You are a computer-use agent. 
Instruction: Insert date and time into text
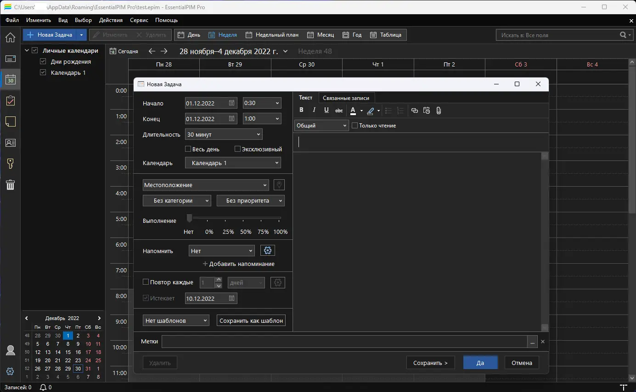(427, 110)
